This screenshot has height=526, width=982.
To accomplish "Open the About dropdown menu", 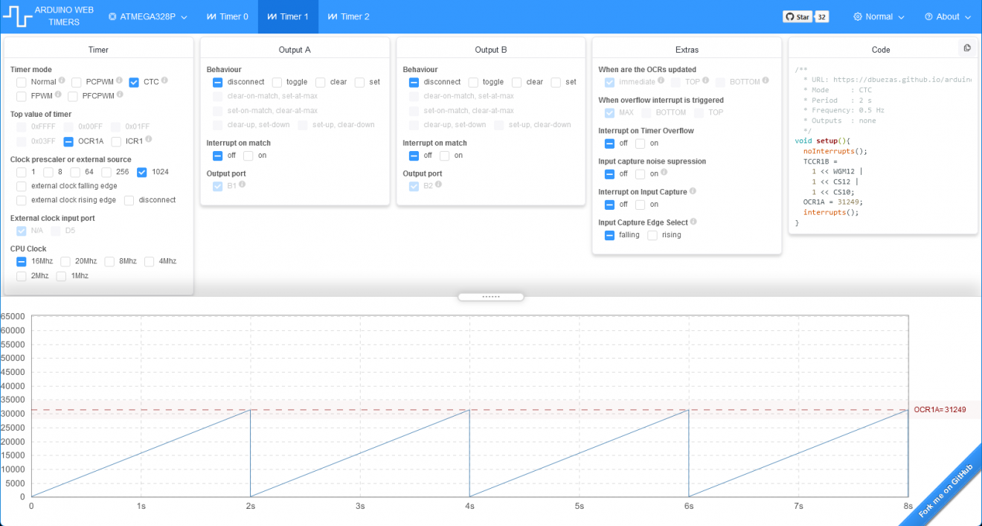I will coord(947,16).
